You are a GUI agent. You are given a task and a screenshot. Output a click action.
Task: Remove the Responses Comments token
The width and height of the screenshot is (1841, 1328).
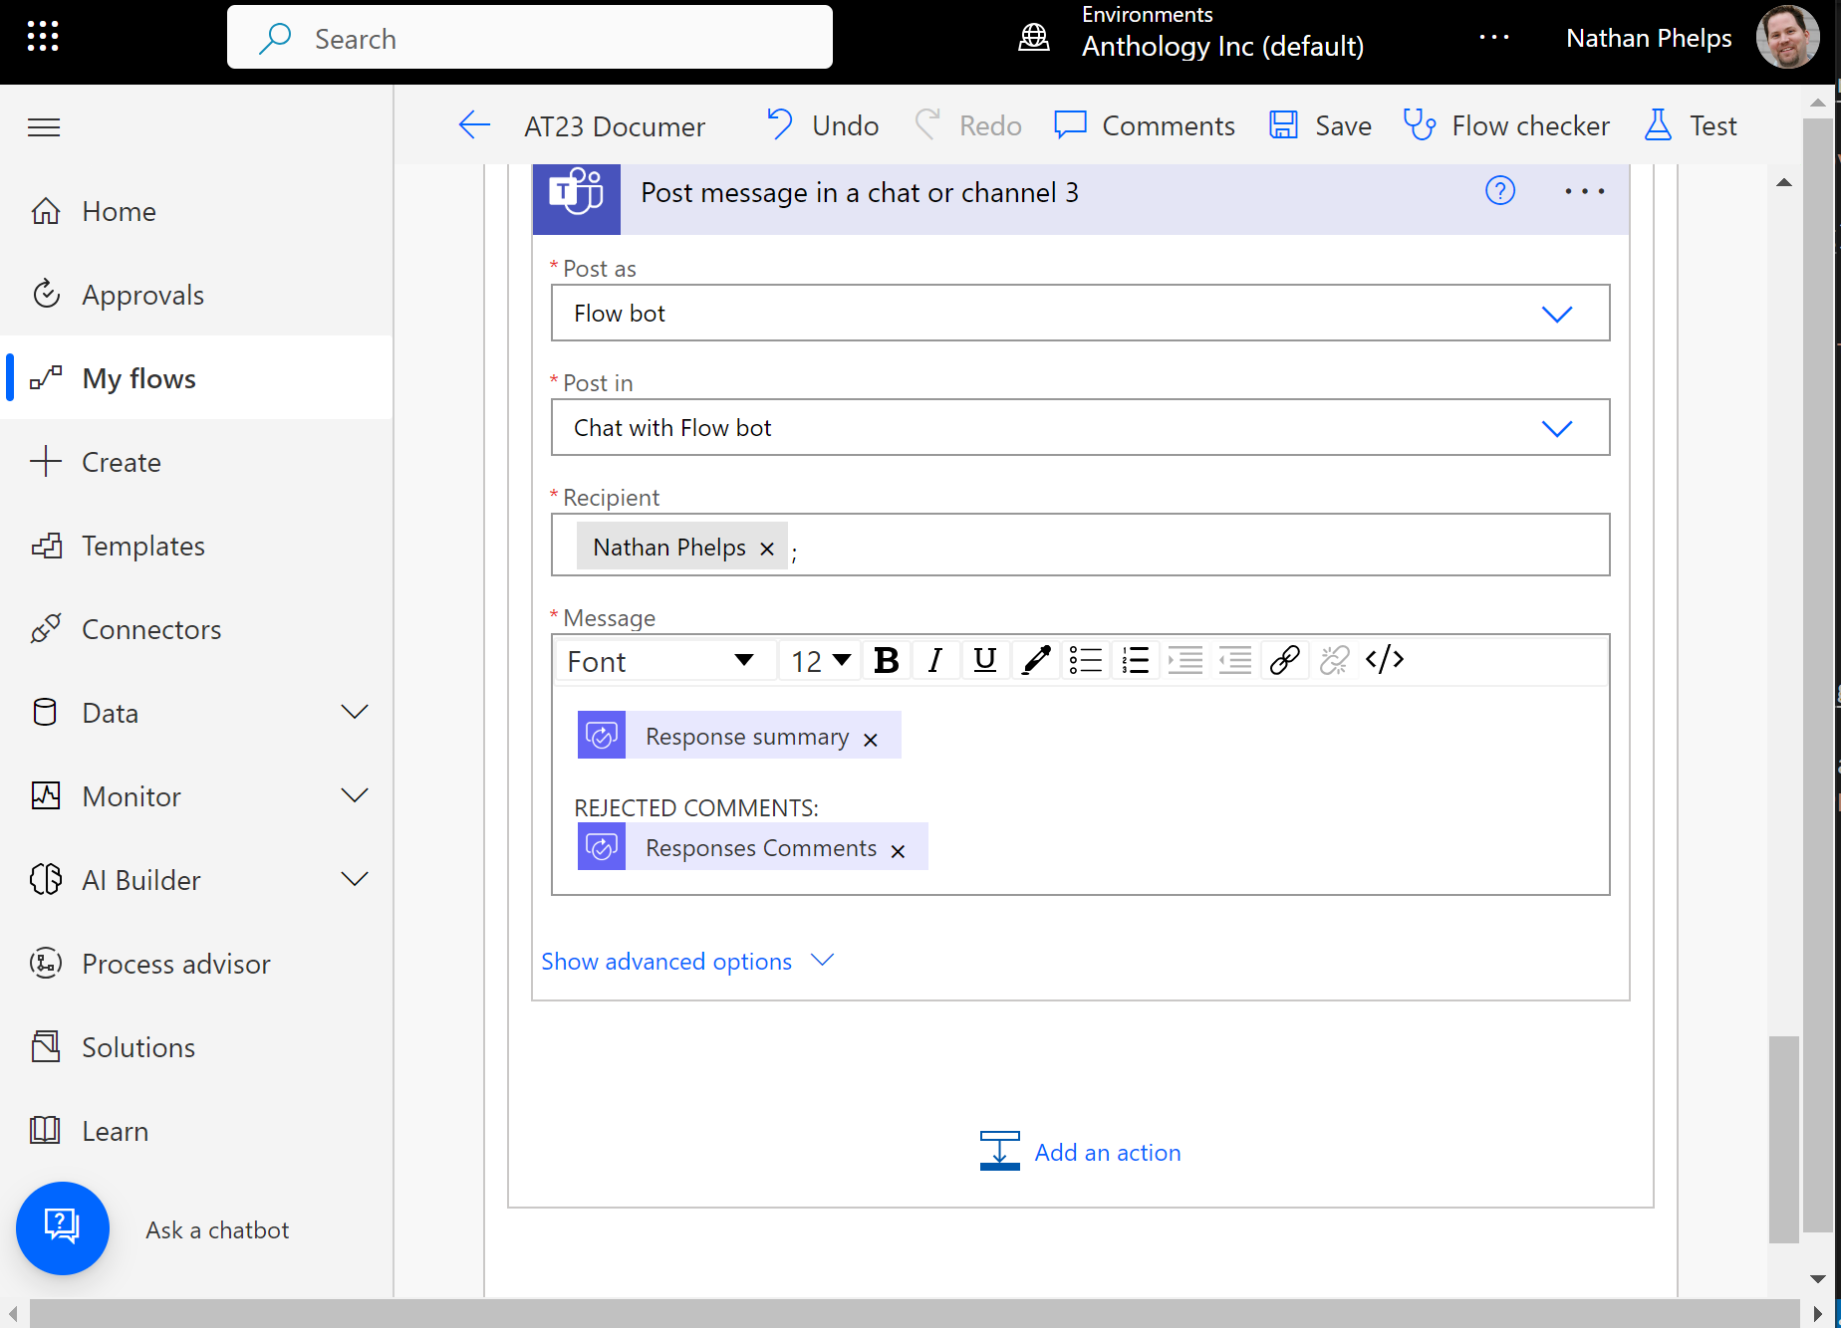pos(898,851)
